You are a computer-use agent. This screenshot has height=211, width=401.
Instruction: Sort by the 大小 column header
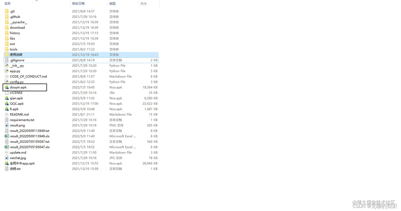pyautogui.click(x=143, y=3)
